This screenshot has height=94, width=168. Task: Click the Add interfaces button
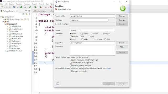(x=122, y=47)
